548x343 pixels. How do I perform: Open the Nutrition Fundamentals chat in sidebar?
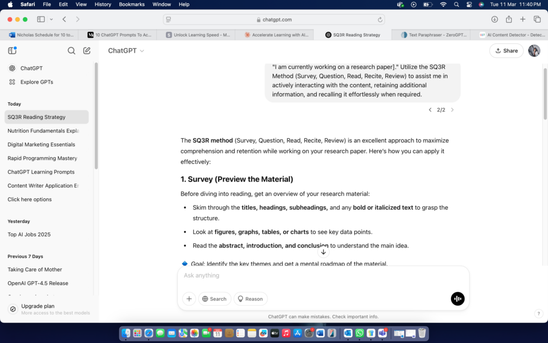(43, 131)
